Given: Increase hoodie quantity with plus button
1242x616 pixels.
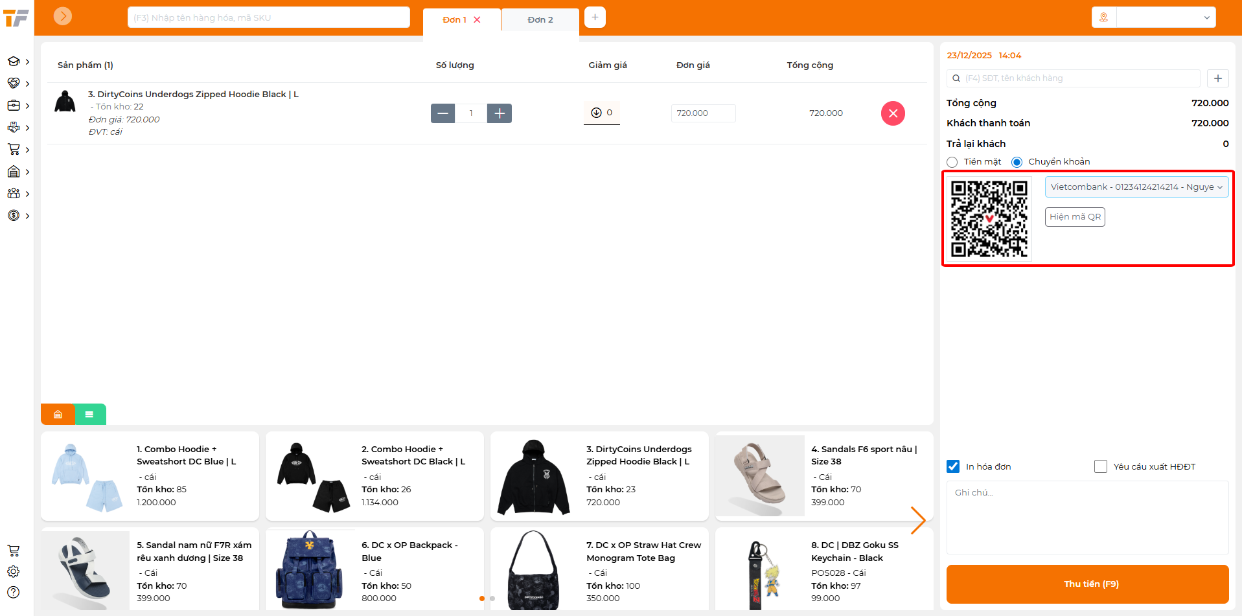Looking at the screenshot, I should (500, 113).
